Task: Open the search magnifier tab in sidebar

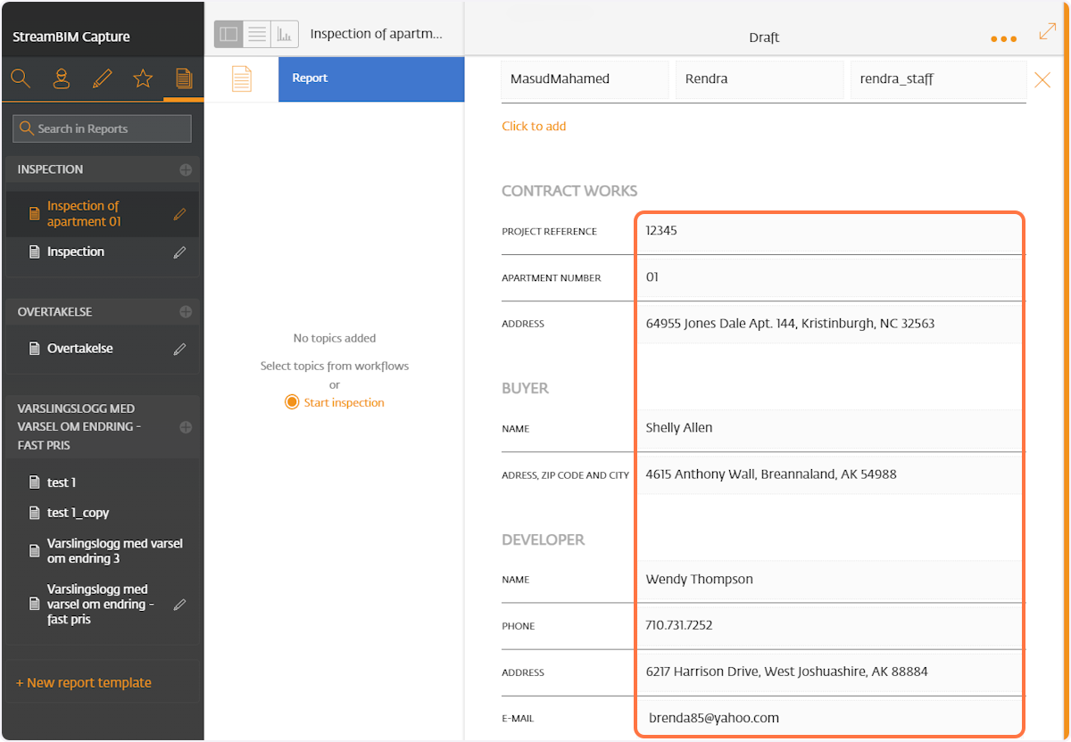Action: click(x=21, y=78)
